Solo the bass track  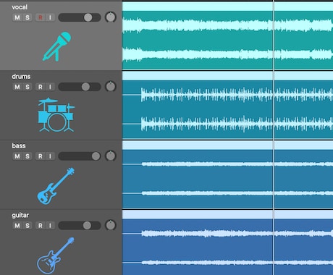tap(28, 156)
